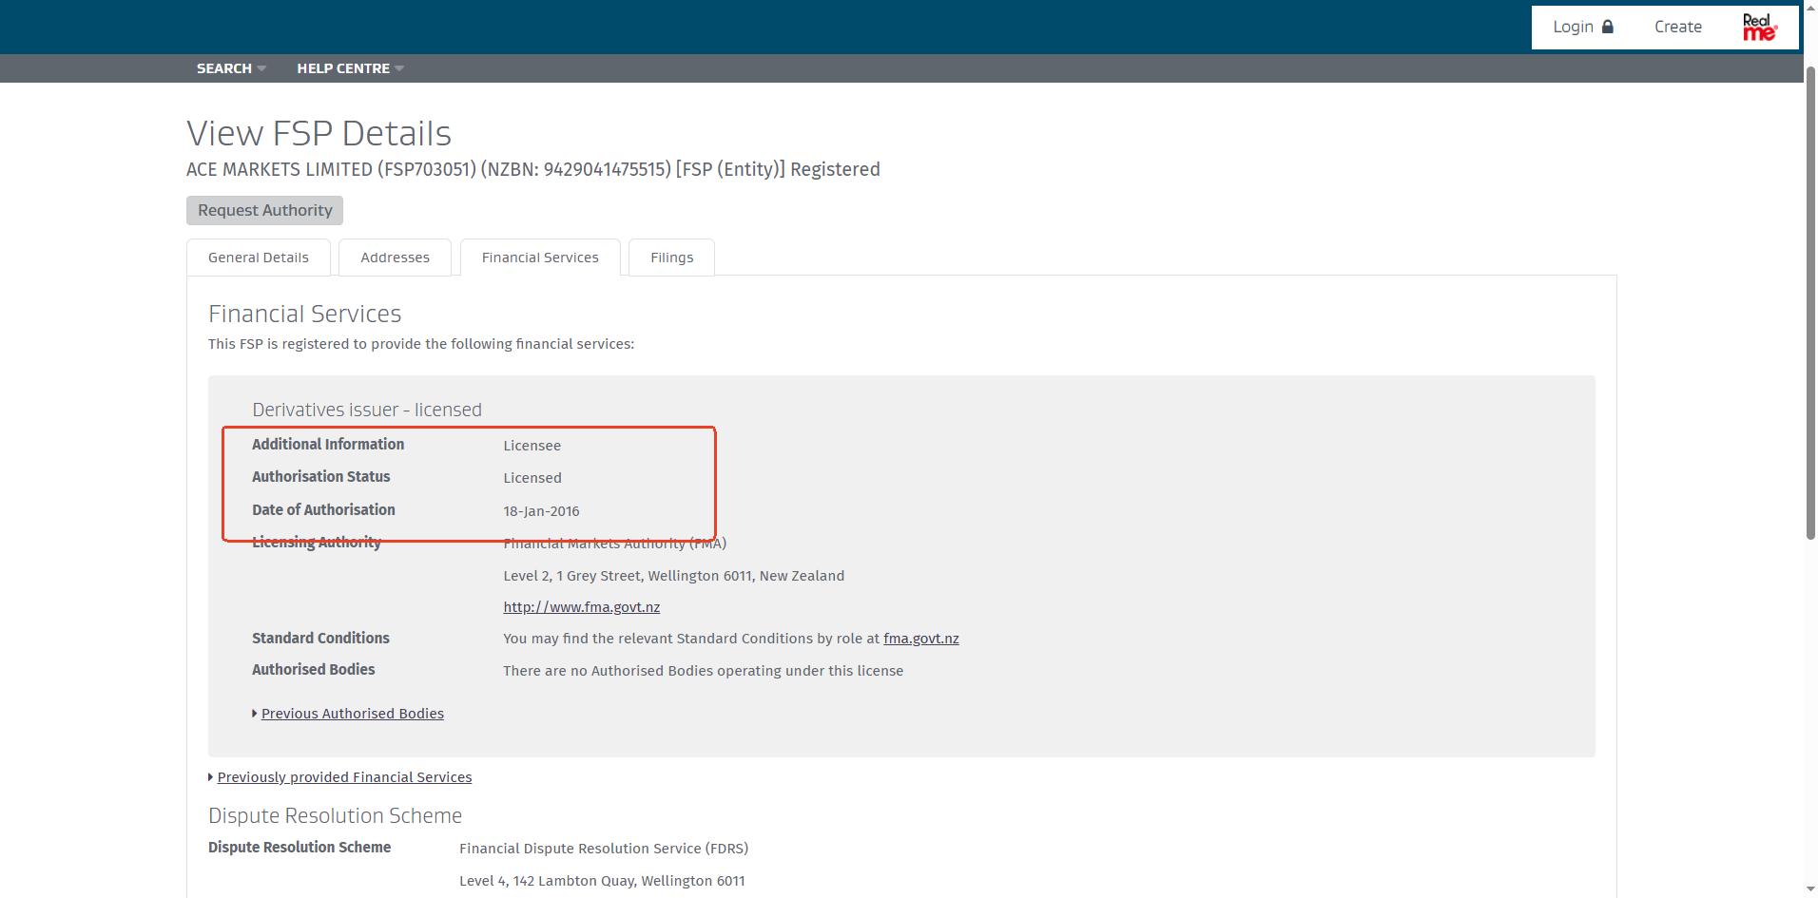
Task: Select the Financial Services tab
Action: click(x=540, y=258)
